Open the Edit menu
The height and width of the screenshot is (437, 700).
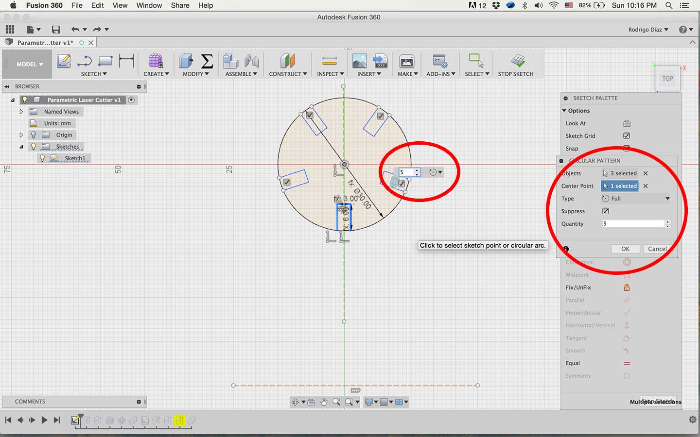click(97, 5)
